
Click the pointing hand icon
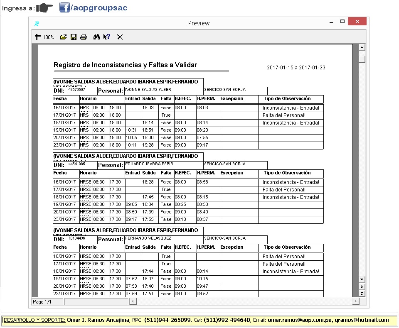(x=44, y=8)
